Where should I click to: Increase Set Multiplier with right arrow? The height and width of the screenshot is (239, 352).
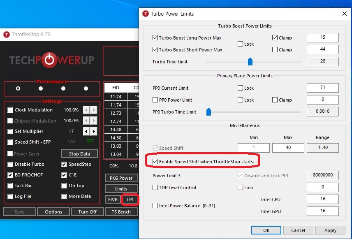(x=94, y=131)
